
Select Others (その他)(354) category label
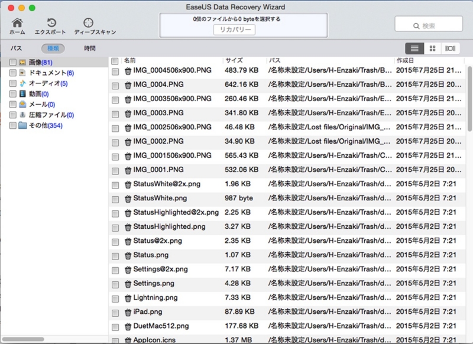pos(46,125)
